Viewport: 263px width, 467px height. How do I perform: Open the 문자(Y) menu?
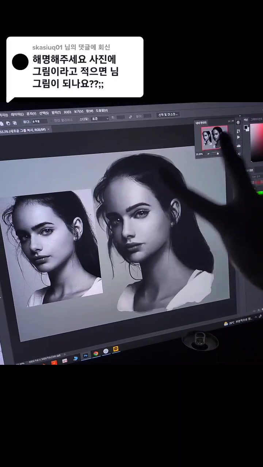click(31, 113)
